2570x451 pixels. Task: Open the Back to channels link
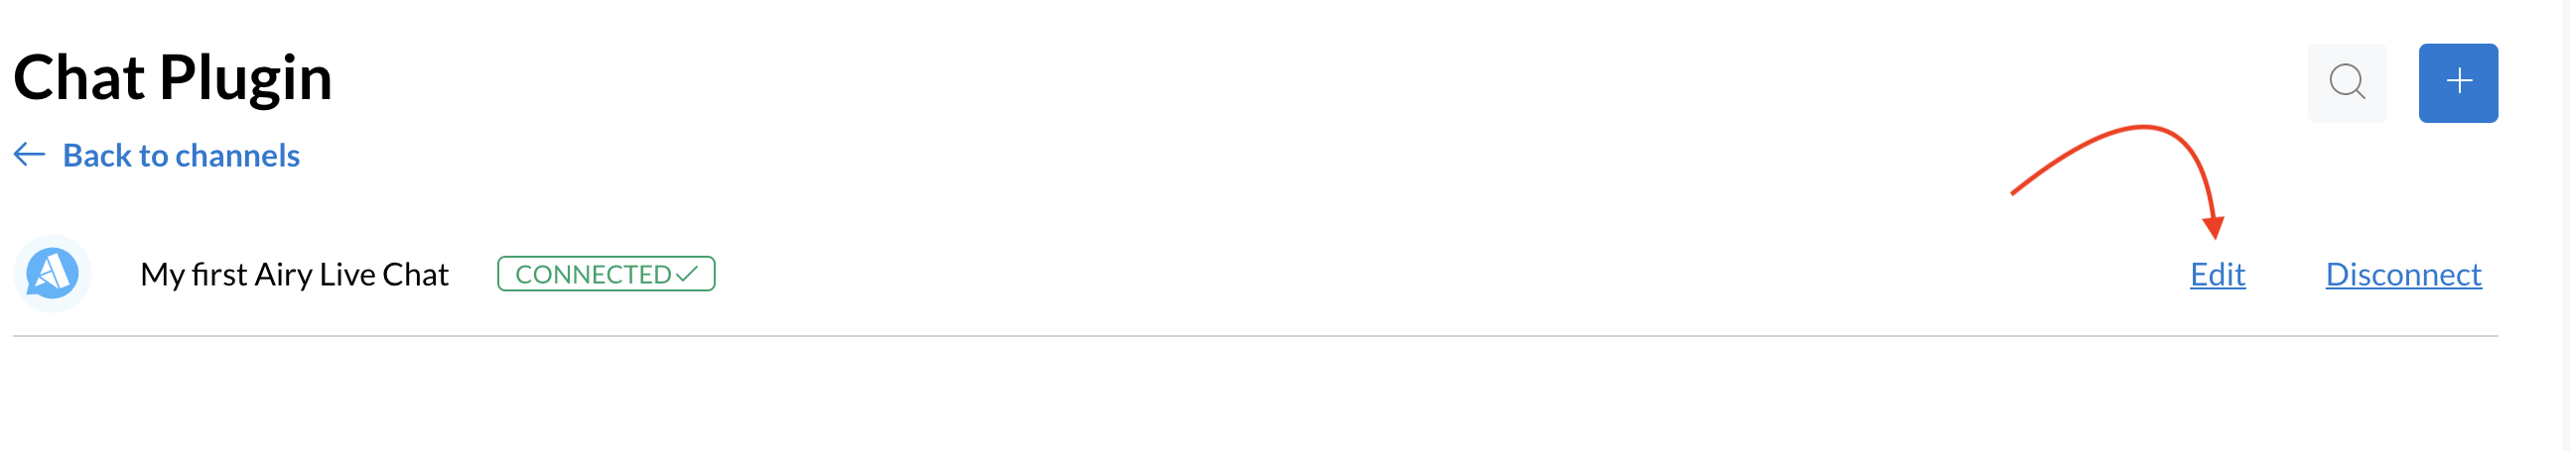click(x=181, y=156)
